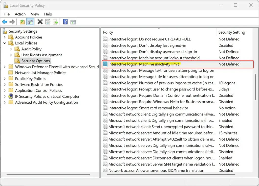Click icon beside Number of previous logons policy

pos(105,83)
